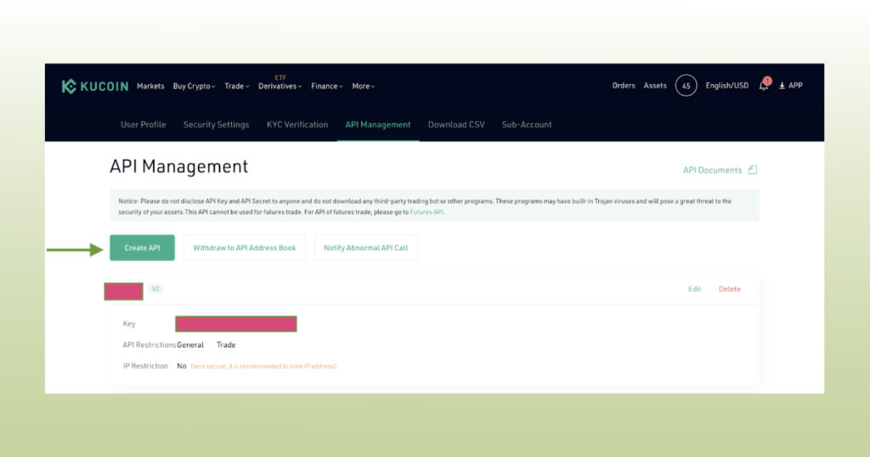Open API Documents external link icon
This screenshot has width=870, height=457.
(x=753, y=170)
